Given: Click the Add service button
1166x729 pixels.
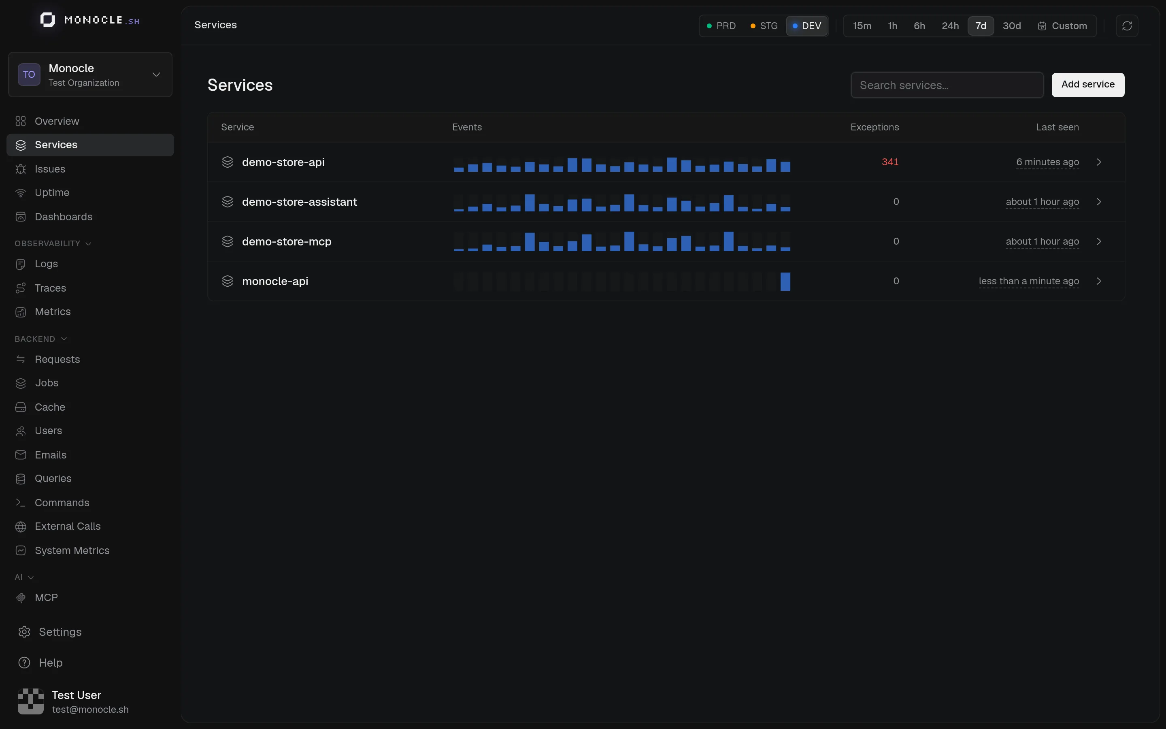Looking at the screenshot, I should [1087, 85].
